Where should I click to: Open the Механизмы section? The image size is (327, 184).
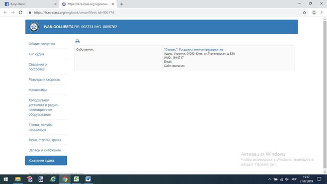point(38,90)
